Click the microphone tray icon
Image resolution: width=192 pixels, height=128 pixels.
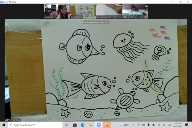(x=148, y=125)
